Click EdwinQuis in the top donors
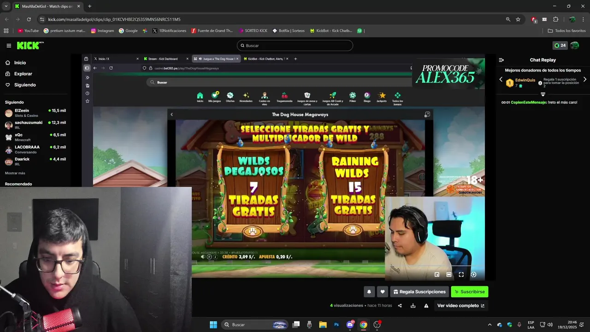 (x=525, y=80)
